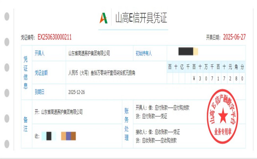The image size is (257, 159).
Task: Click the amount in words 叁拾万零柒仟壹佰柒拾贰元捌角
Action: point(102,73)
